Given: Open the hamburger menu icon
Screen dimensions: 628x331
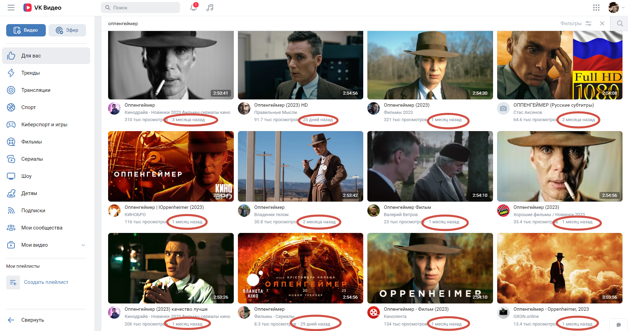Looking at the screenshot, I should point(11,8).
